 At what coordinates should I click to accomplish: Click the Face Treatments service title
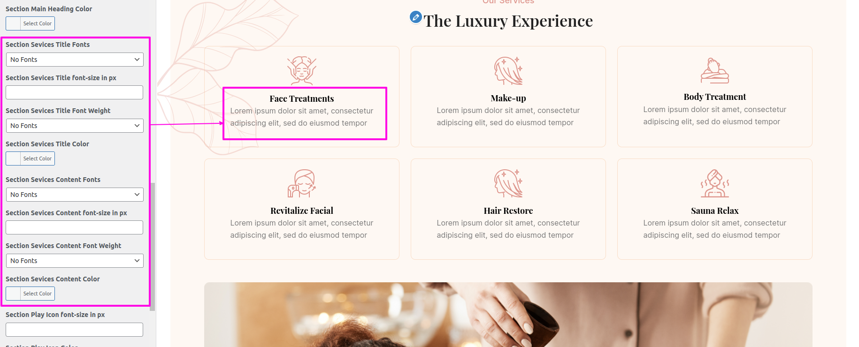[x=302, y=98]
